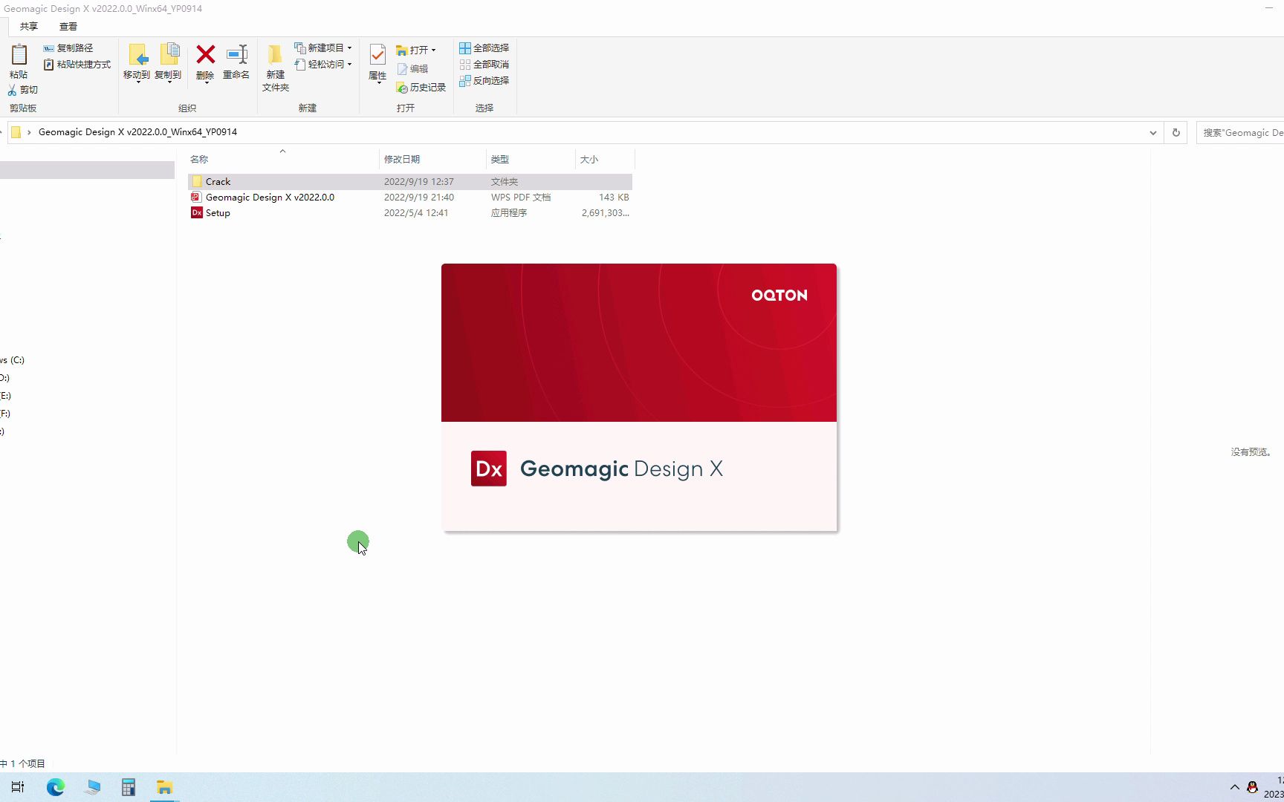Click the Properties (属性) icon
The width and height of the screenshot is (1284, 802).
click(x=377, y=55)
